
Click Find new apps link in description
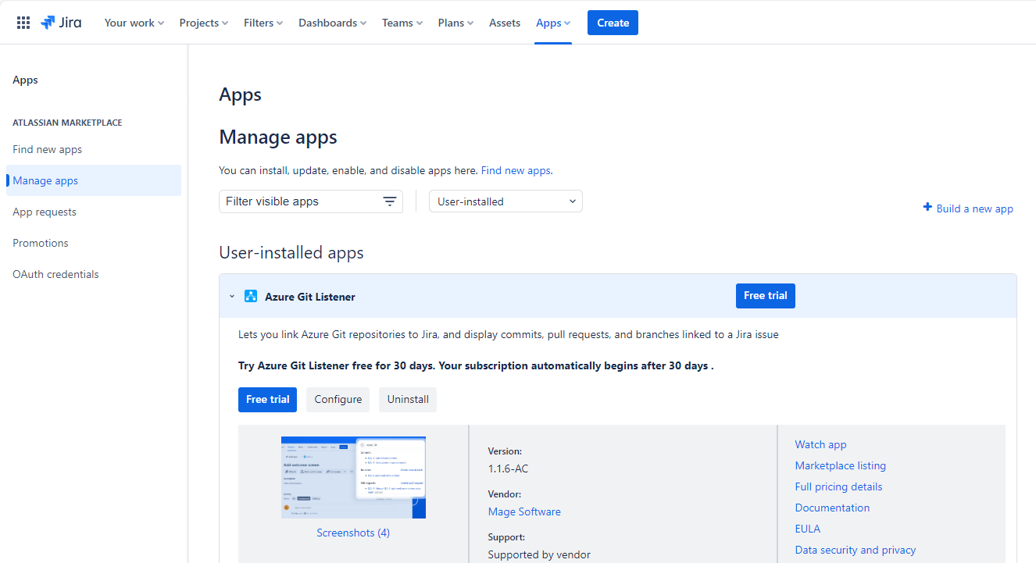(516, 170)
